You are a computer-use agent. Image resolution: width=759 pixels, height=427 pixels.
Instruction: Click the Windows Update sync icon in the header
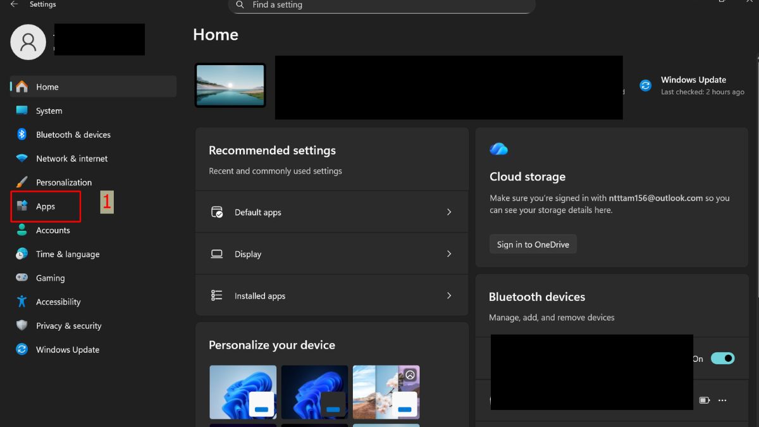click(x=645, y=85)
